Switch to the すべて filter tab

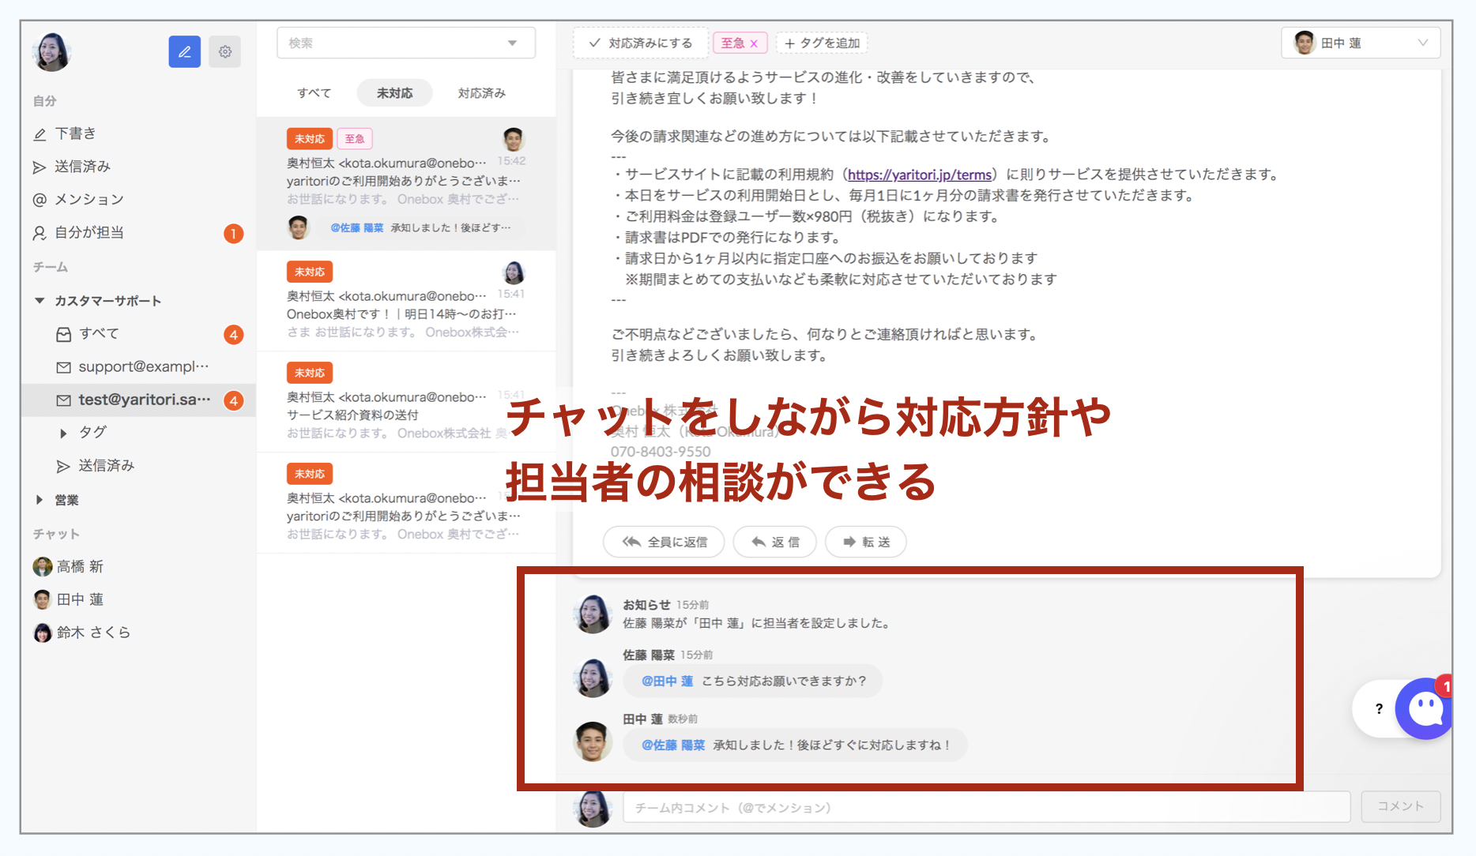(314, 93)
